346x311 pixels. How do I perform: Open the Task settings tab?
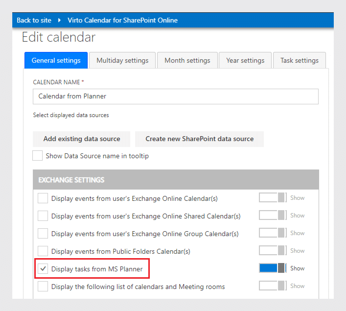(x=300, y=60)
